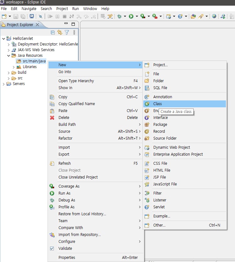Expand the Libraries node
The height and width of the screenshot is (262, 235).
tap(13, 67)
